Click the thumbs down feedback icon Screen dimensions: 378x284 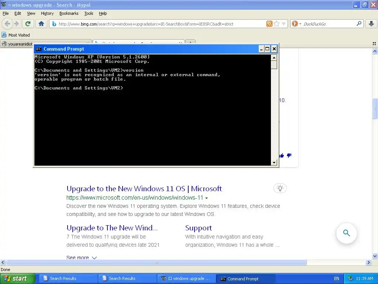[289, 156]
